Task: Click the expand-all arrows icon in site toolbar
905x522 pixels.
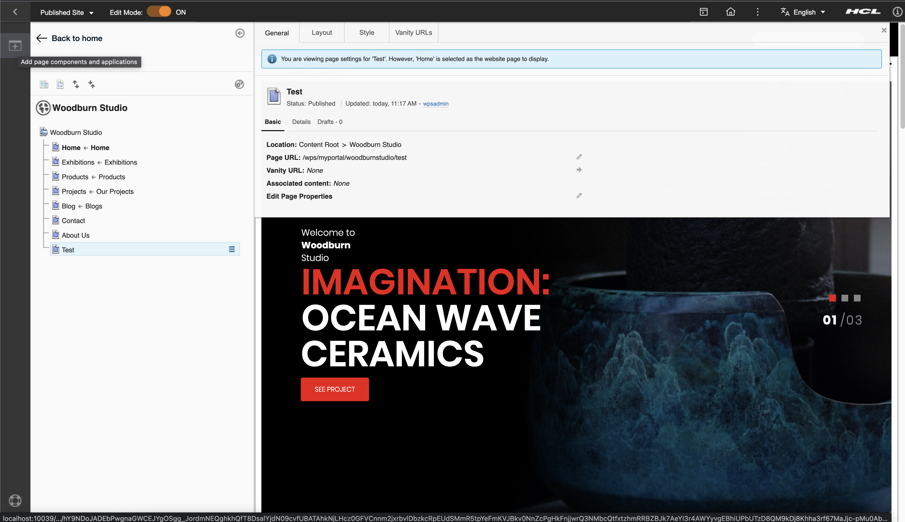Action: click(76, 84)
